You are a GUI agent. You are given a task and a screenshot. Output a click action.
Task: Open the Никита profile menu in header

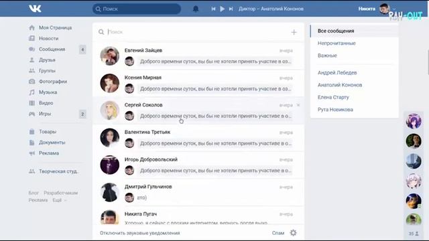pos(377,9)
